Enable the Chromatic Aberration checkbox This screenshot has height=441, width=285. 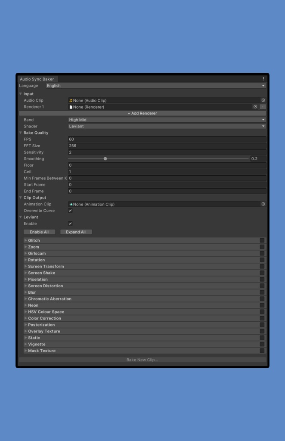point(262,299)
